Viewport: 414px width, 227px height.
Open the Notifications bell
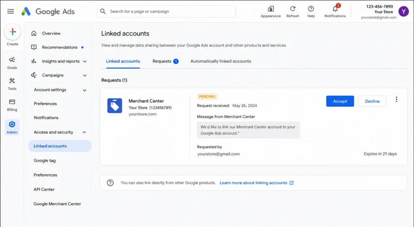[335, 9]
